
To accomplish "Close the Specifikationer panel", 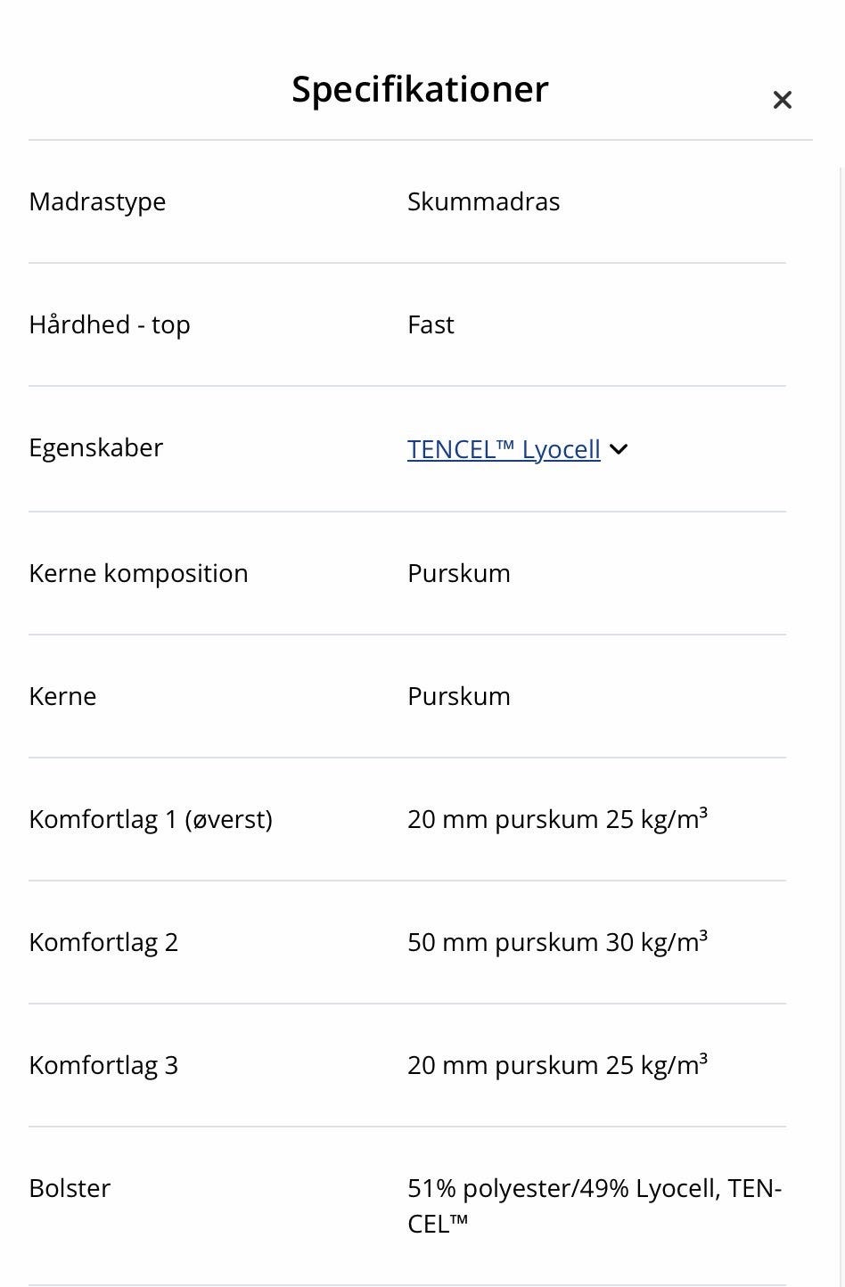I will [782, 100].
